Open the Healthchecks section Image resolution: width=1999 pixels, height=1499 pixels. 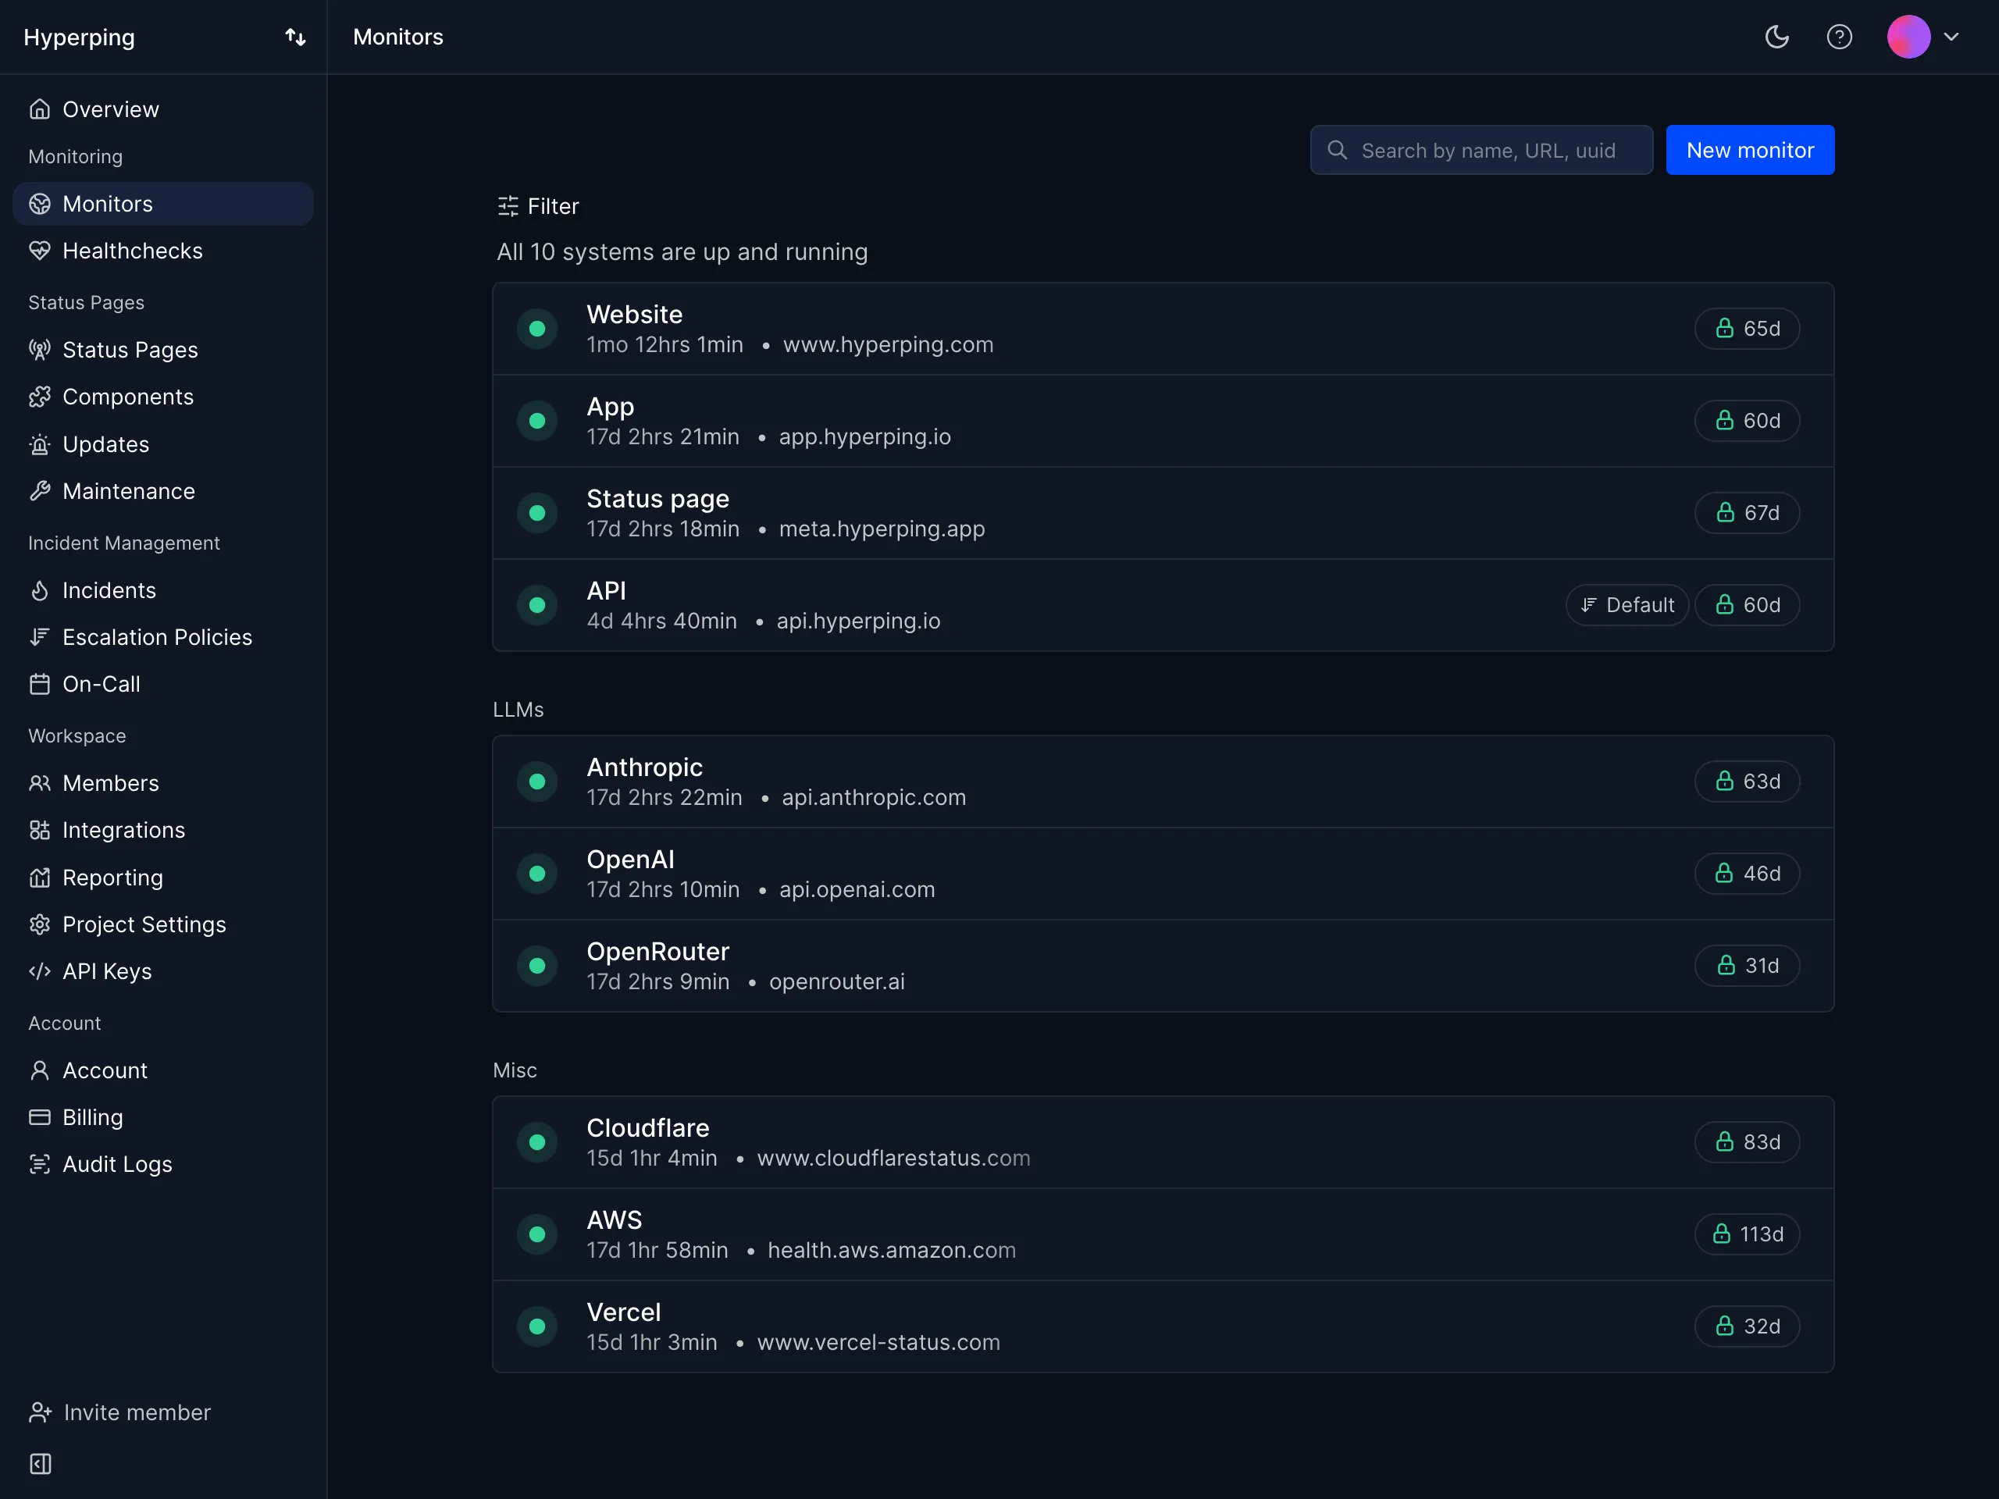tap(132, 251)
